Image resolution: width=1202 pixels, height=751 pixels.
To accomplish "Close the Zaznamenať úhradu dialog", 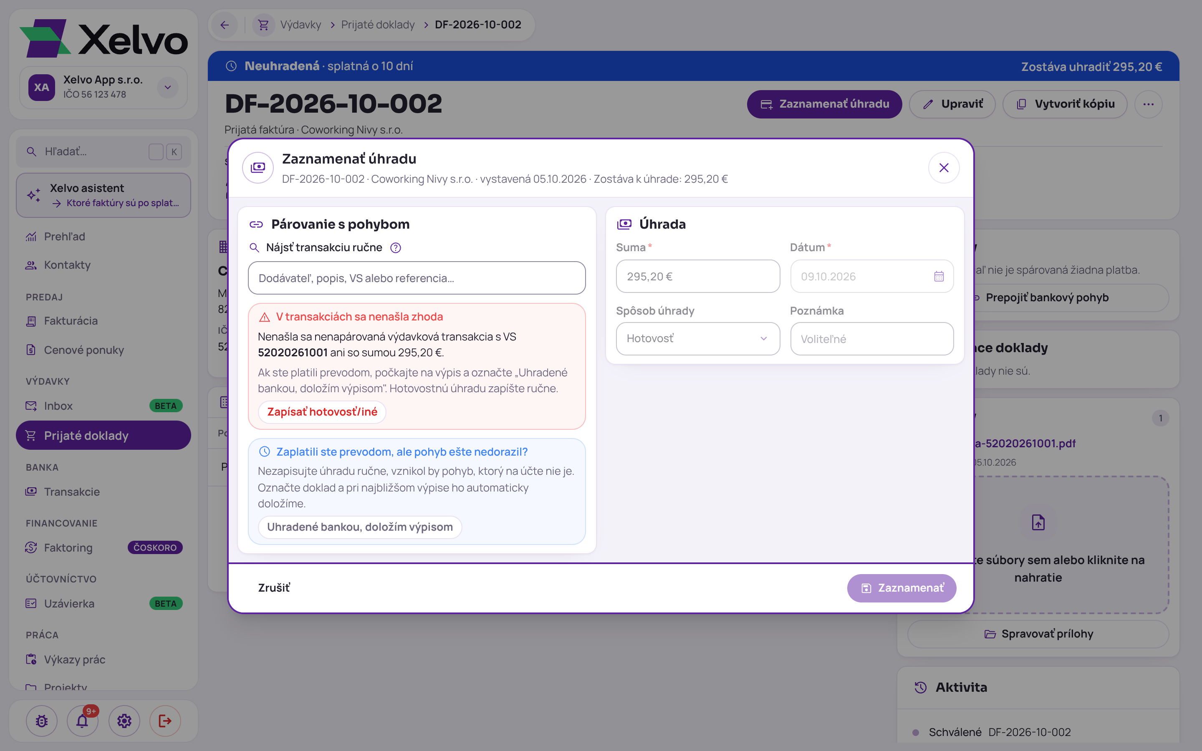I will click(944, 168).
